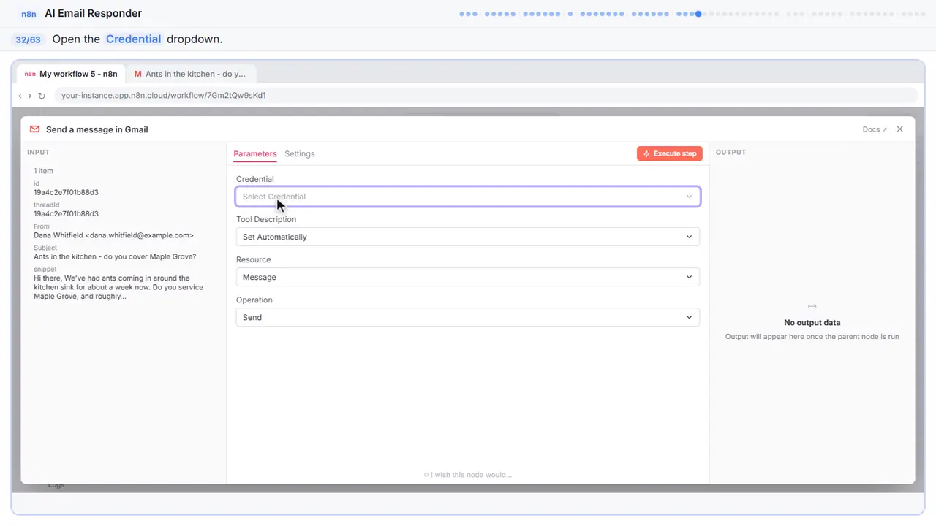Click the snippet text starting "Hi there"

(x=118, y=287)
